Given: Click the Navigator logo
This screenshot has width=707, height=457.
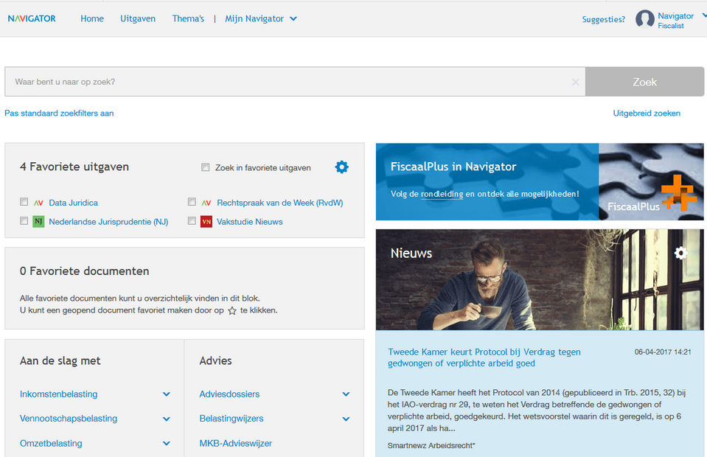Looking at the screenshot, I should point(32,18).
